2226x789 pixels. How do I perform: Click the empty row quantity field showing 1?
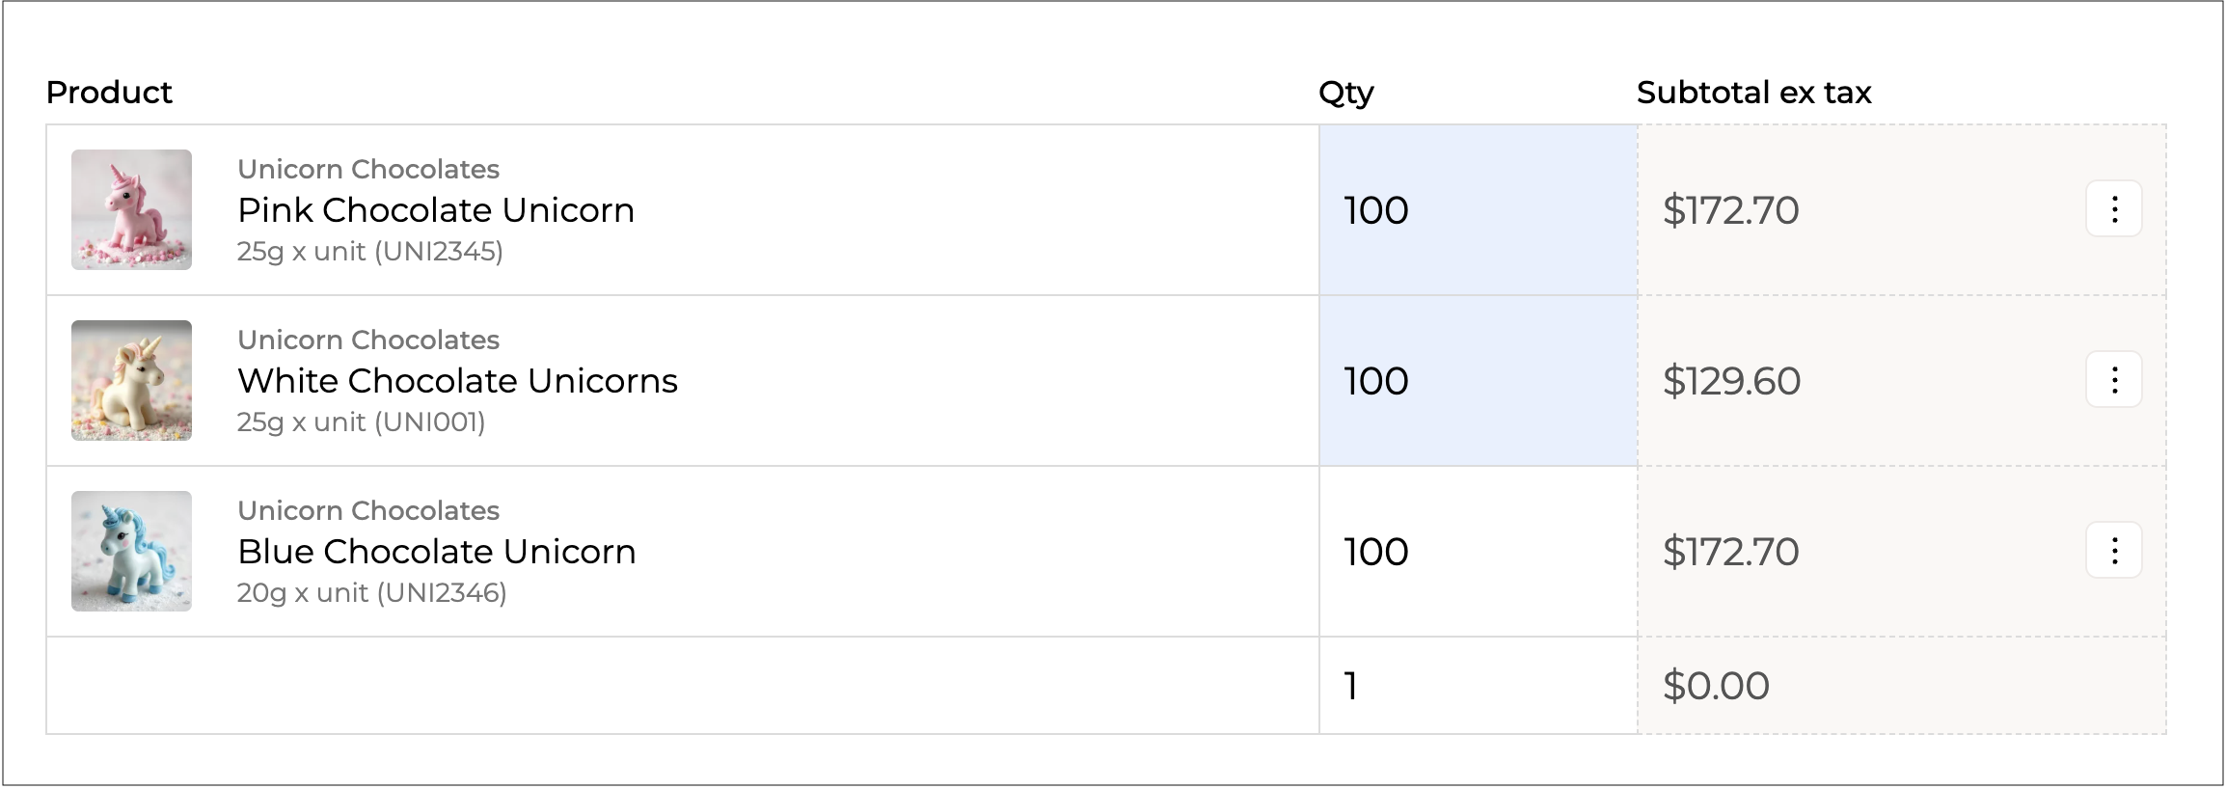[x=1476, y=686]
